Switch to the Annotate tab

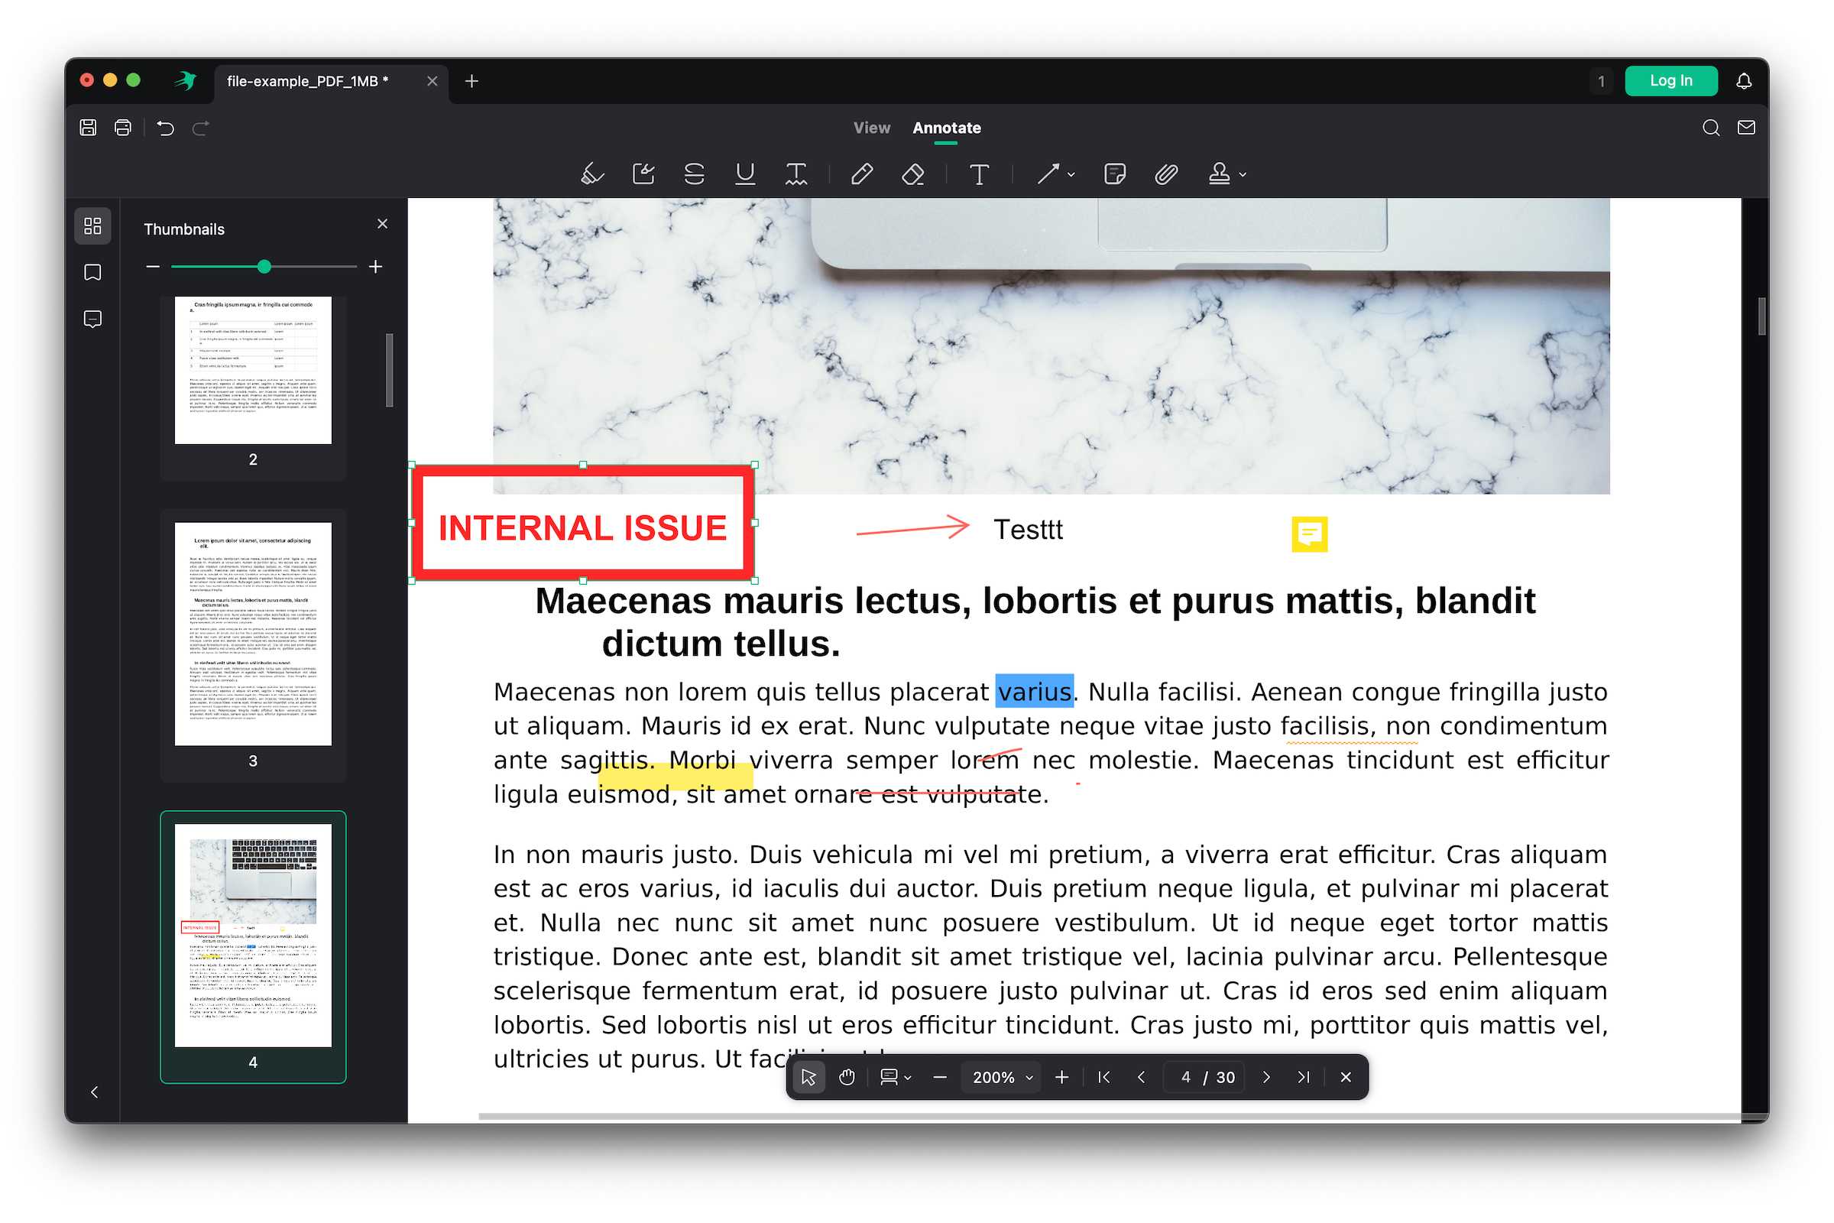tap(947, 128)
